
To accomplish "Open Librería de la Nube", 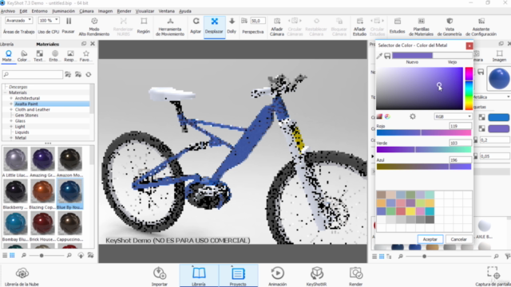I will tap(22, 277).
